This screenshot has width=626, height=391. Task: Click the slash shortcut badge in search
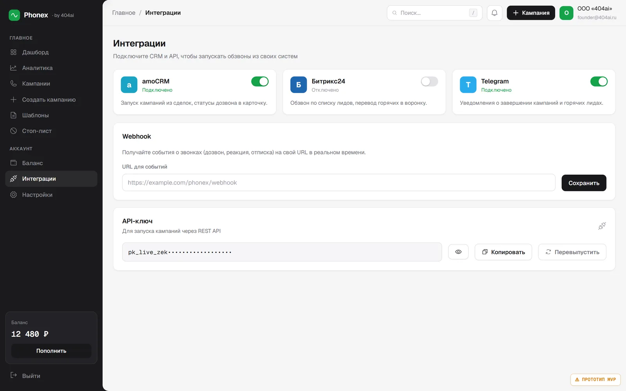coord(473,13)
